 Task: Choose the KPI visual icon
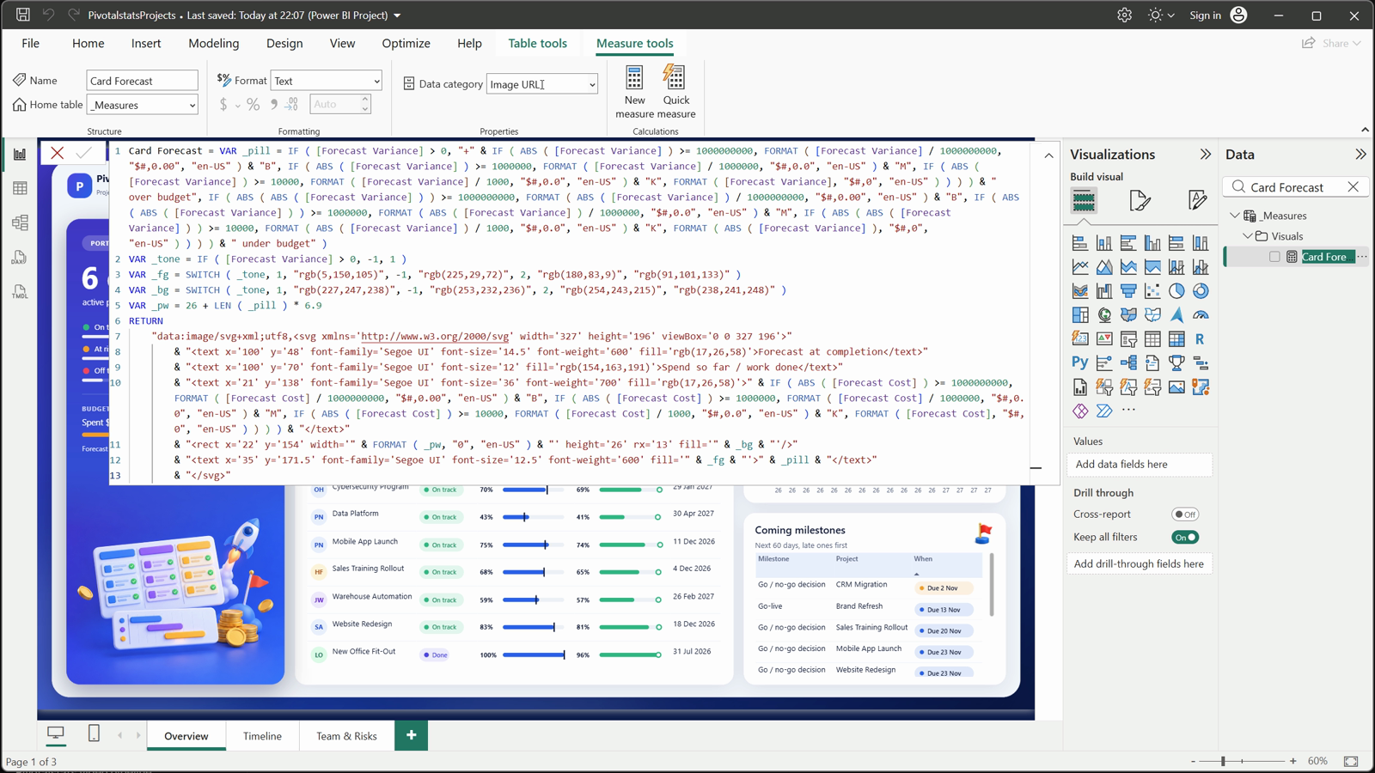(1104, 339)
